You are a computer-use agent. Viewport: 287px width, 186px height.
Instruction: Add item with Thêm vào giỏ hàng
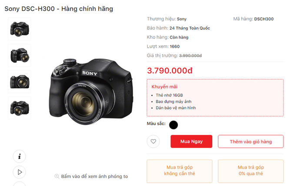pos(251,141)
